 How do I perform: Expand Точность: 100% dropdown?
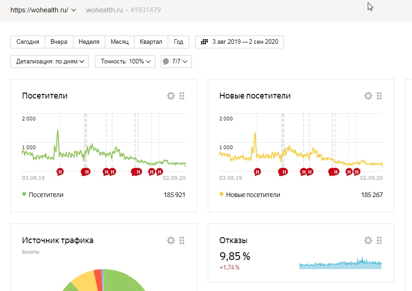tap(125, 62)
